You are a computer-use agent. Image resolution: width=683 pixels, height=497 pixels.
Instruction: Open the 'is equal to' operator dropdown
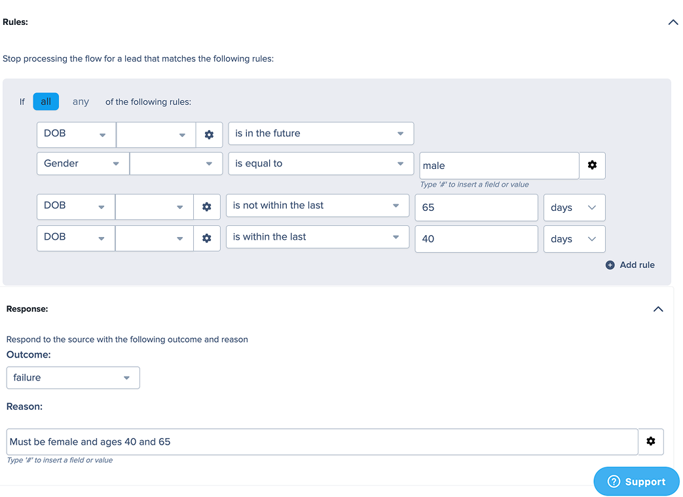pos(320,164)
